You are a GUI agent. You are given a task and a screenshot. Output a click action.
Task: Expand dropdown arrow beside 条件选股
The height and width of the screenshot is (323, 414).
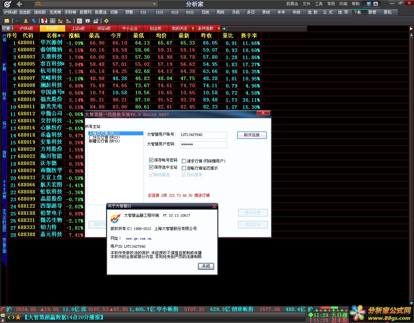219,28
